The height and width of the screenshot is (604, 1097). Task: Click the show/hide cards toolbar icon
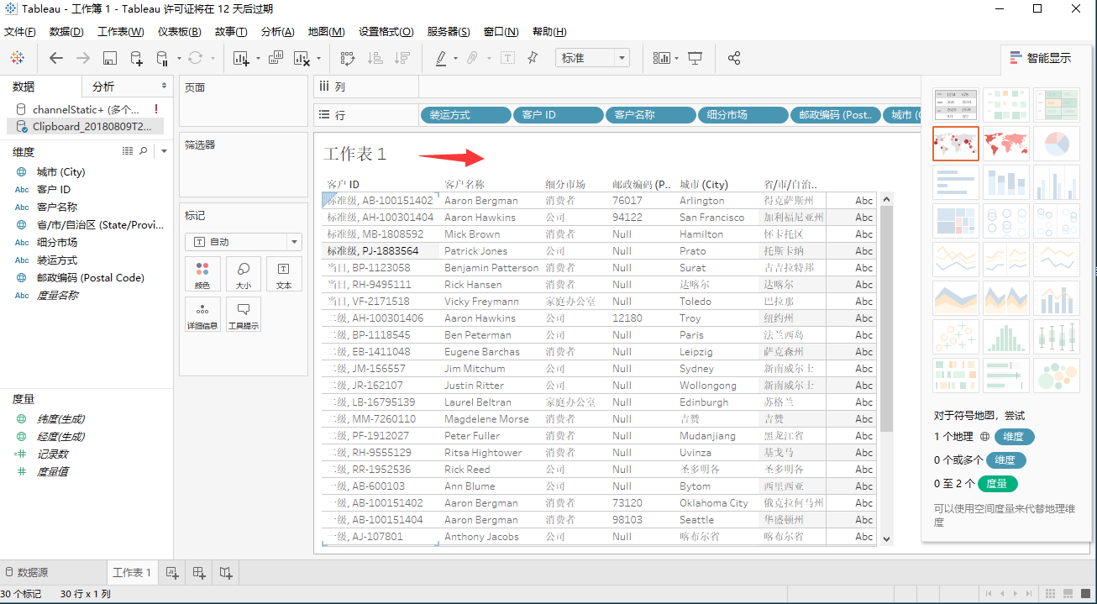(662, 58)
